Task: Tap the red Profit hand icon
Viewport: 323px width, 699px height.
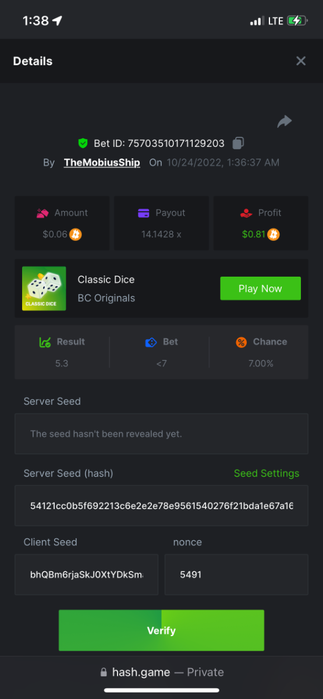Action: coord(246,213)
